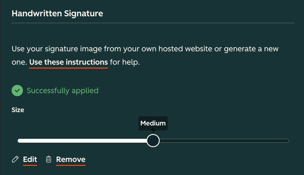The width and height of the screenshot is (304, 175).
Task: Click the Size slider handle
Action: click(x=153, y=141)
